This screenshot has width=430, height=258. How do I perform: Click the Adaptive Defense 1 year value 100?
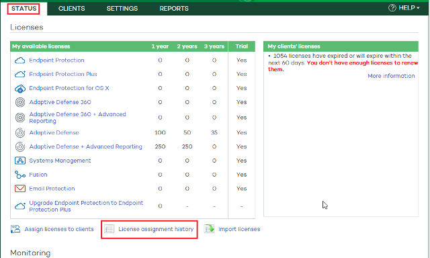pos(160,133)
